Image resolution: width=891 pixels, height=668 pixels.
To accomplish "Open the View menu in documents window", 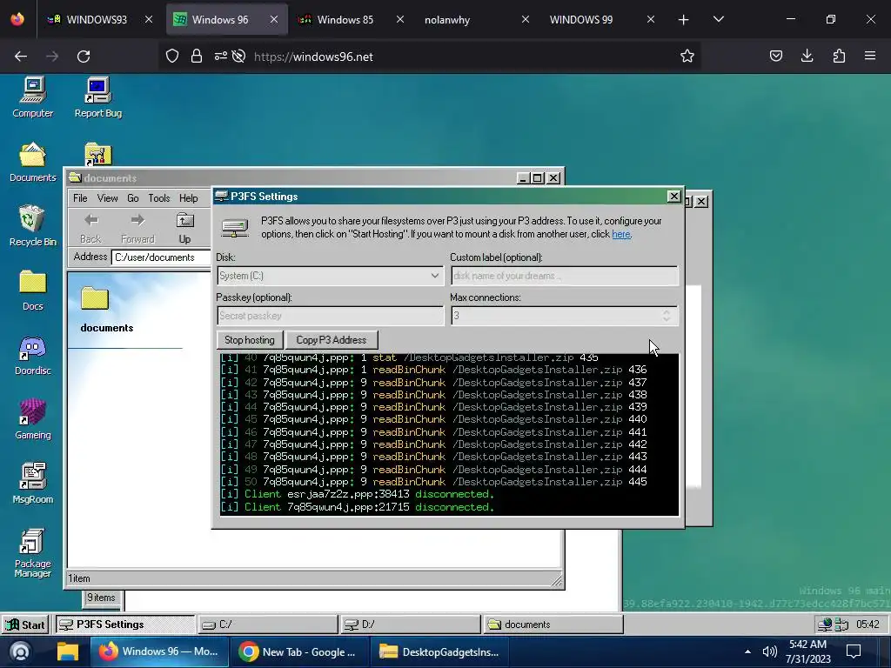I will click(x=107, y=198).
